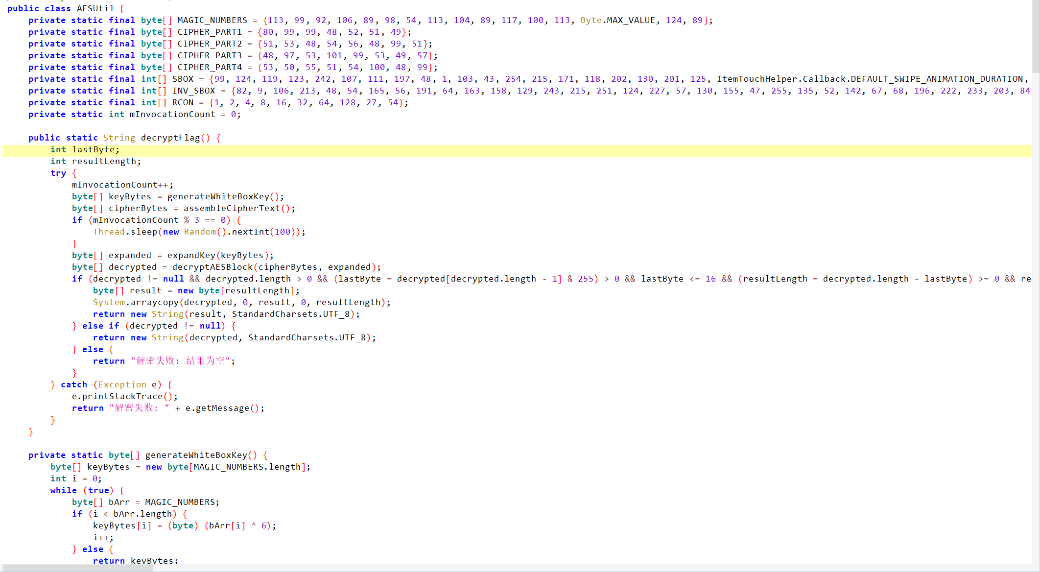Viewport: 1040px width, 572px height.
Task: Click the RCON array declaration name
Action: click(183, 102)
